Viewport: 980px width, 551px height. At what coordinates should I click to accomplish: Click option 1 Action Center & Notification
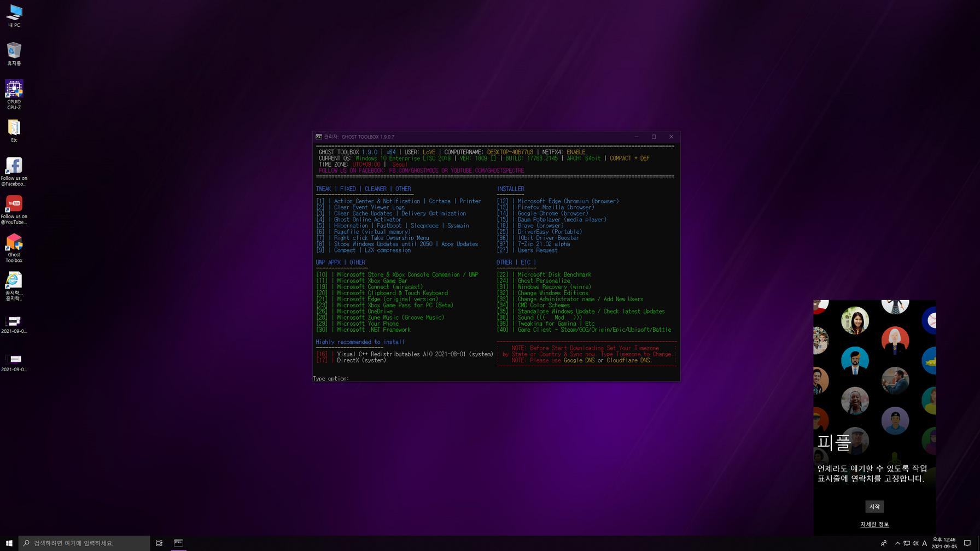(399, 201)
